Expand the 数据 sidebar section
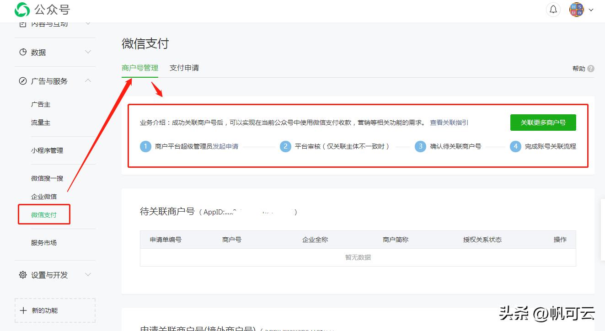The image size is (605, 331). (88, 52)
